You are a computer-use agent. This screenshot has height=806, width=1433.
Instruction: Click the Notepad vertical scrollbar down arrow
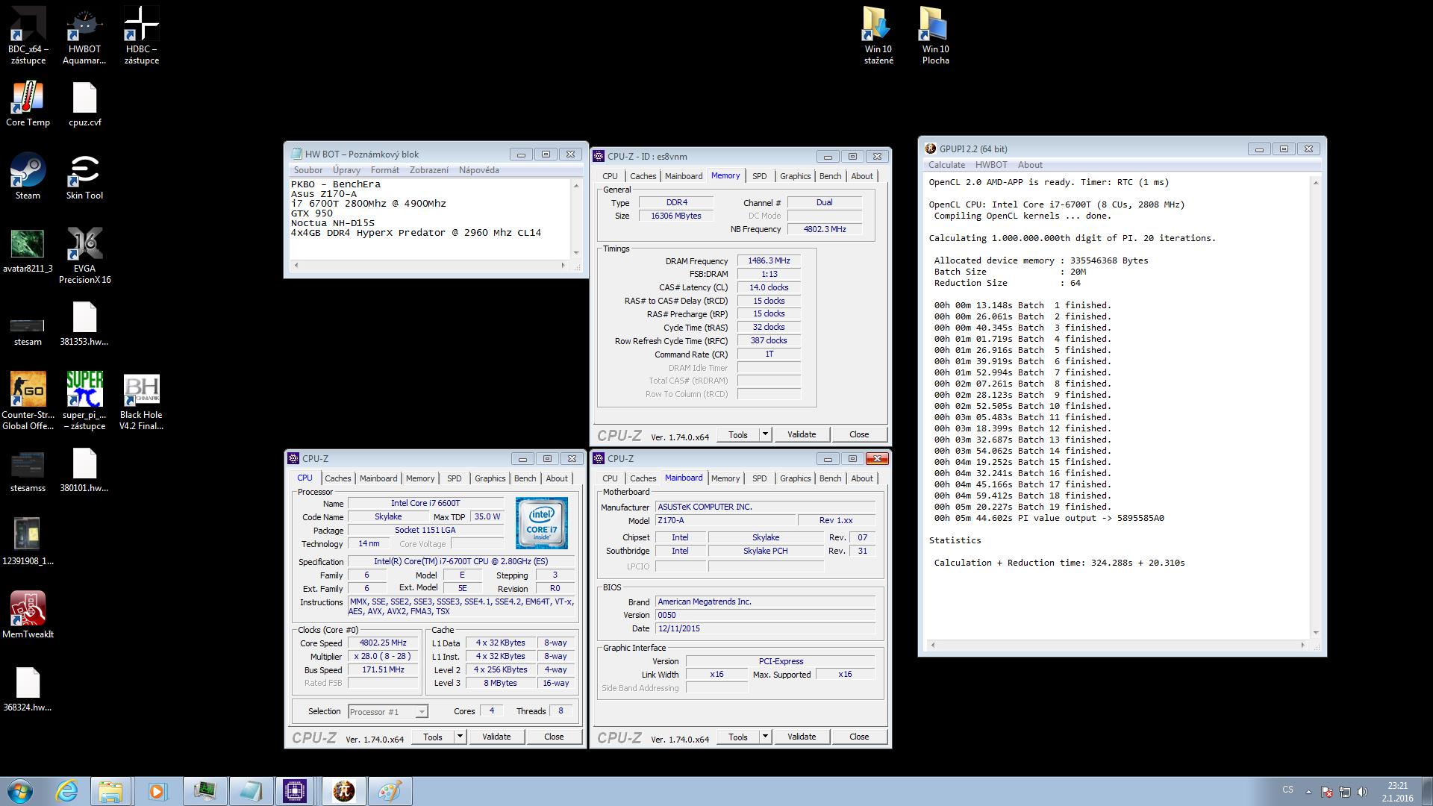click(576, 253)
